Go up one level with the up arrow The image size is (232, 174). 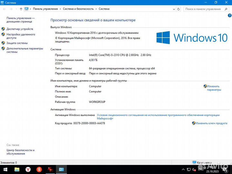(21, 9)
